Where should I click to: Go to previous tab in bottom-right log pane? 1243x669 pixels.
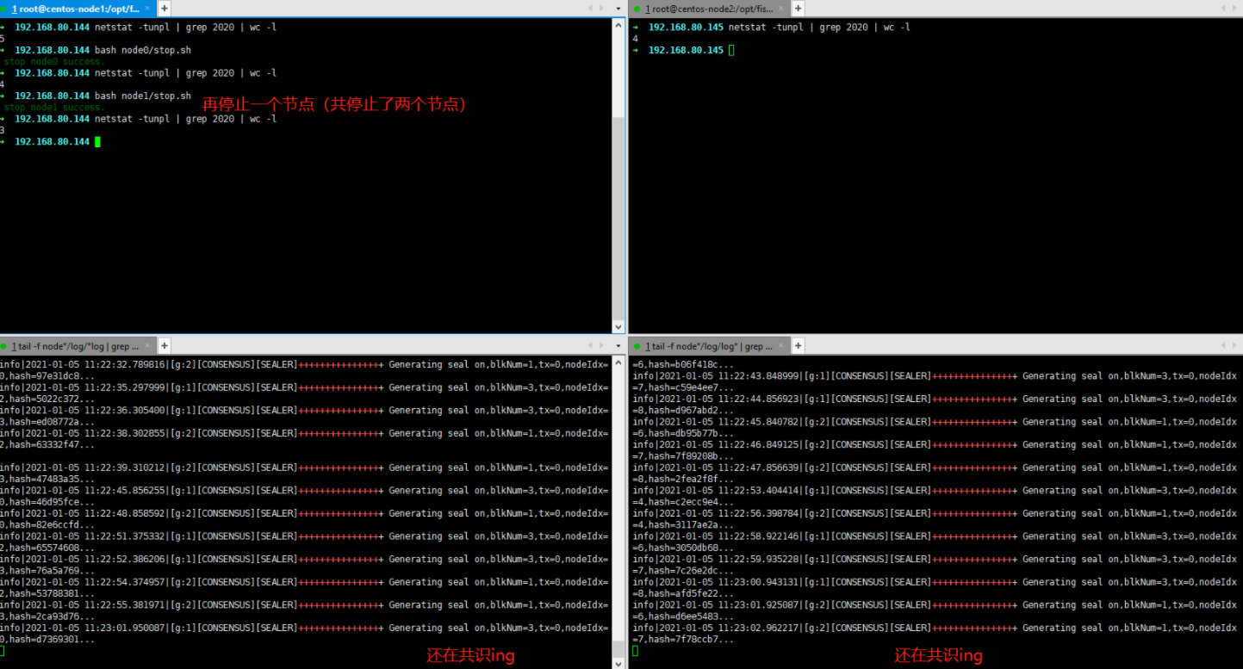(x=1221, y=345)
